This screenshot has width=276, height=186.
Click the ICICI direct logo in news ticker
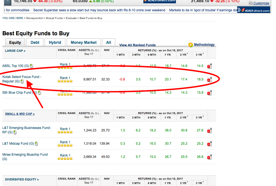pyautogui.click(x=254, y=10)
